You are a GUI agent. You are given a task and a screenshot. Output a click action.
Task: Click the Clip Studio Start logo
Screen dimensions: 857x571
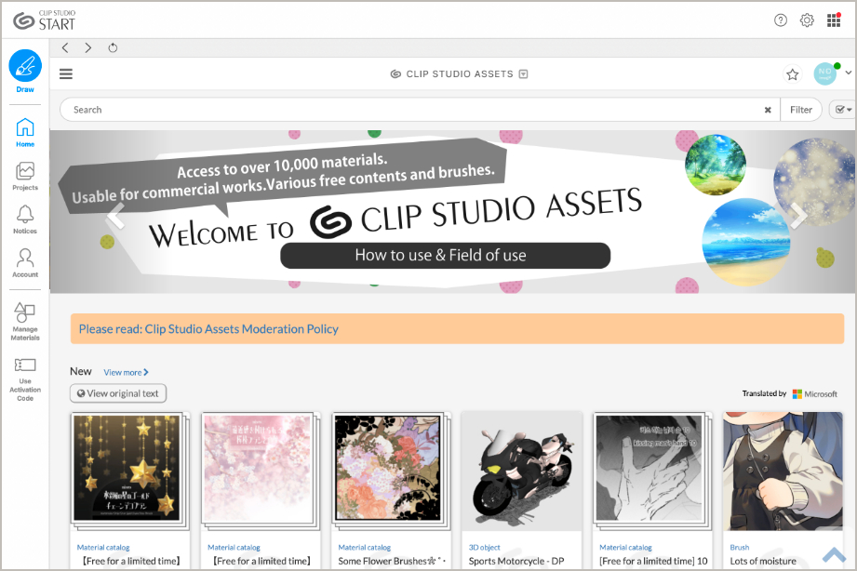(x=45, y=20)
